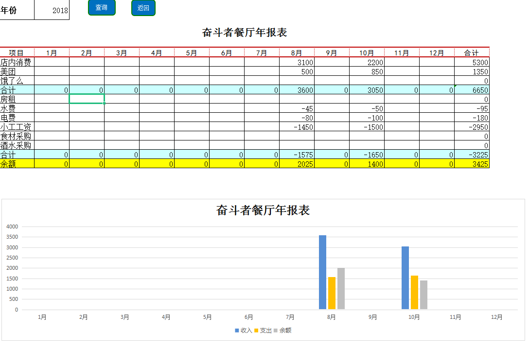Select the 饿了么 row label
Image resolution: width=529 pixels, height=349 pixels.
[17, 81]
